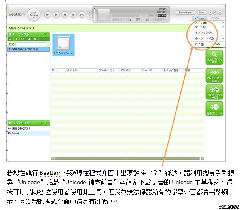Image resolution: width=241 pixels, height=210 pixels.
Task: Click the EQ indicator in the player display
Action: [138, 19]
